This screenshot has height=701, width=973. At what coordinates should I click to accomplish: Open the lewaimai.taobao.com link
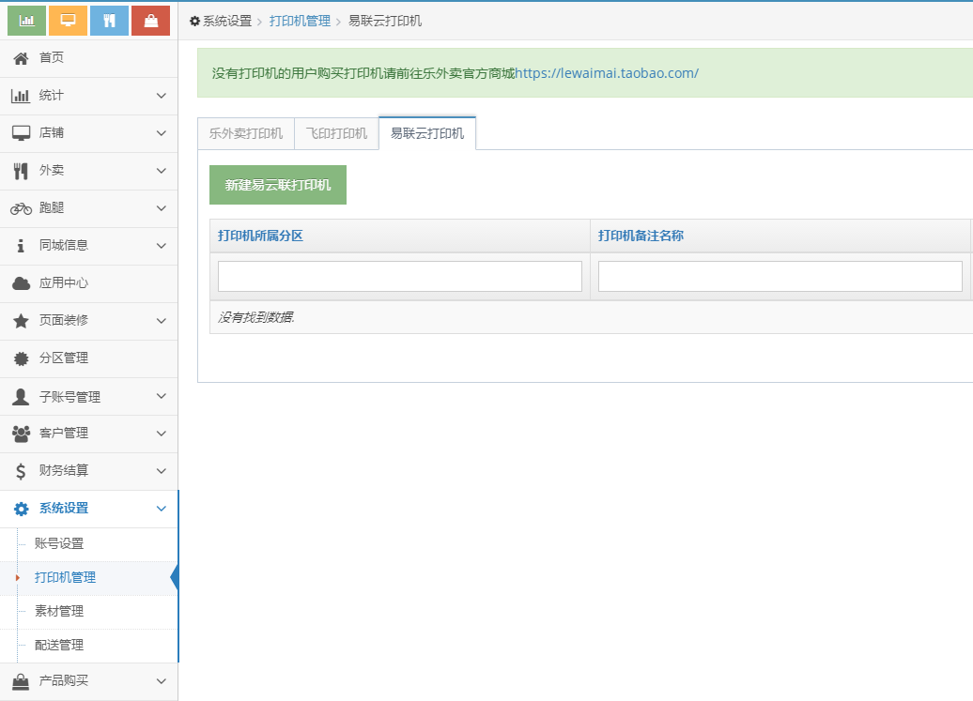607,73
